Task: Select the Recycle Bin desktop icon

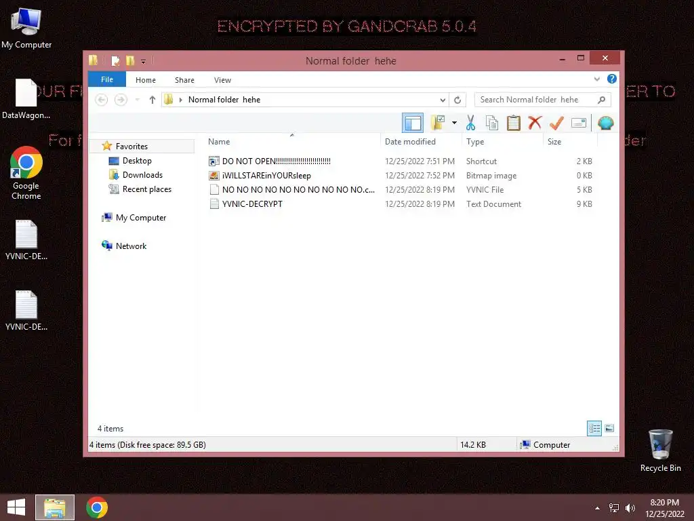Action: pyautogui.click(x=660, y=450)
